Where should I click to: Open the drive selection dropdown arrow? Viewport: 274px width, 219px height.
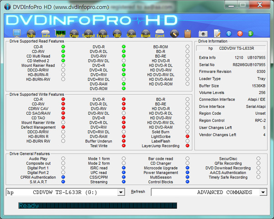click(x=121, y=192)
